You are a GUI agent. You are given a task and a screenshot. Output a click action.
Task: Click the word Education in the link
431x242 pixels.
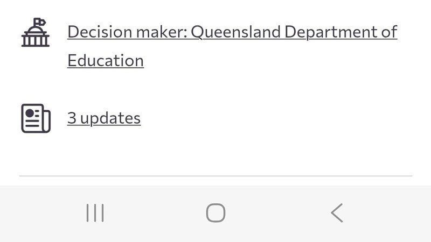pos(106,60)
